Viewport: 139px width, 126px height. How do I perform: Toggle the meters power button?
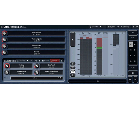click(x=73, y=71)
